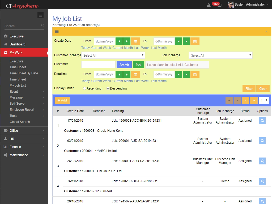Screen dimensions: 272x204
Task: Select Ascending display order
Action: click(85, 88)
